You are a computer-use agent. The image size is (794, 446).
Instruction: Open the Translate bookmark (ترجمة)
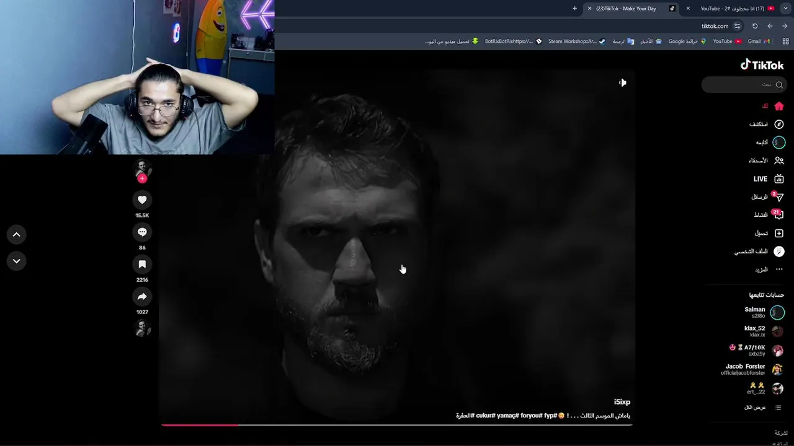point(623,42)
